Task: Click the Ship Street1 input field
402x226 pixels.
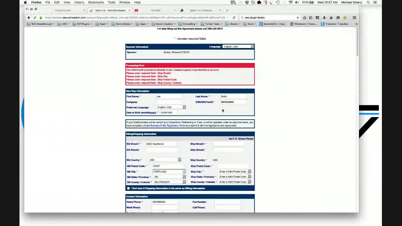Action: tap(228, 144)
